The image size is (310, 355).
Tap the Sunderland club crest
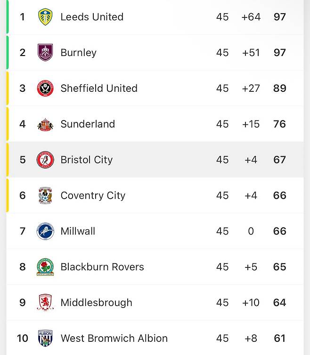pos(45,124)
